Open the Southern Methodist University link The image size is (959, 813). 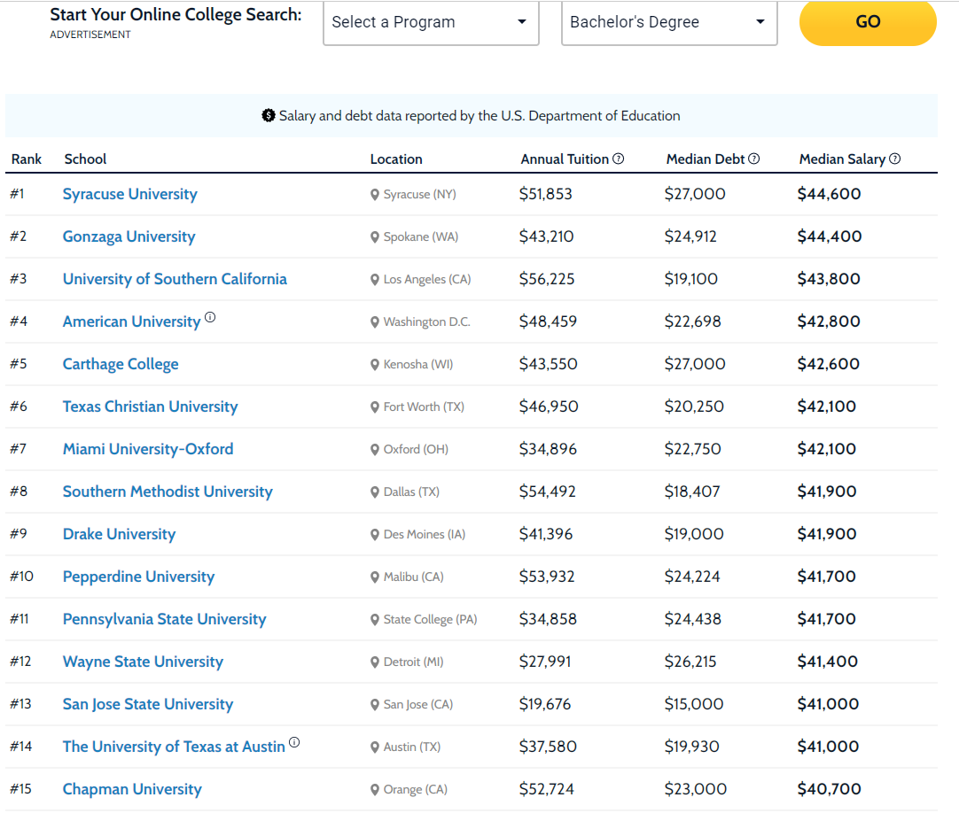tap(168, 492)
